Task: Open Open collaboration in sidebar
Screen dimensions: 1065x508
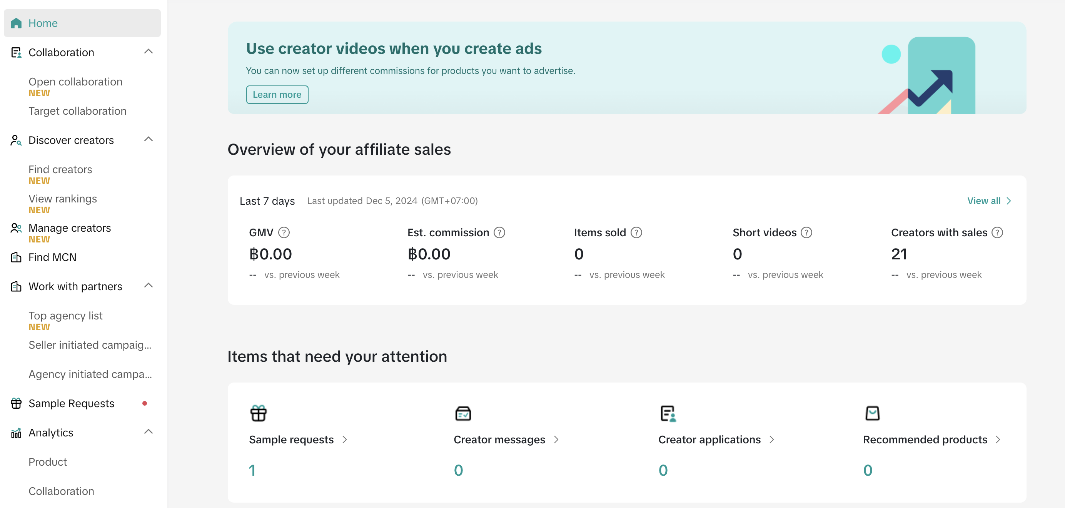Action: pos(76,82)
